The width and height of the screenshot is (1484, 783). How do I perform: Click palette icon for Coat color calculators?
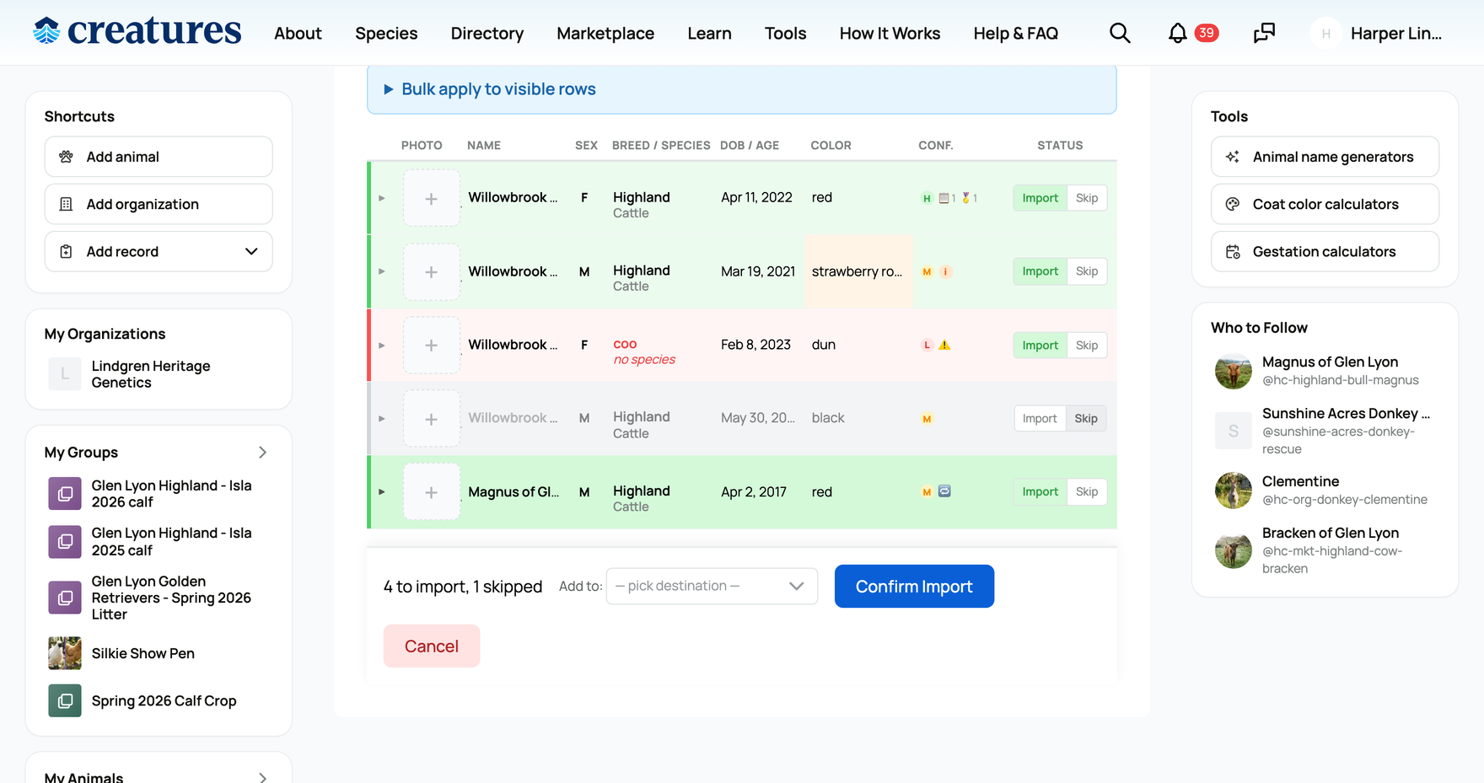click(x=1233, y=204)
